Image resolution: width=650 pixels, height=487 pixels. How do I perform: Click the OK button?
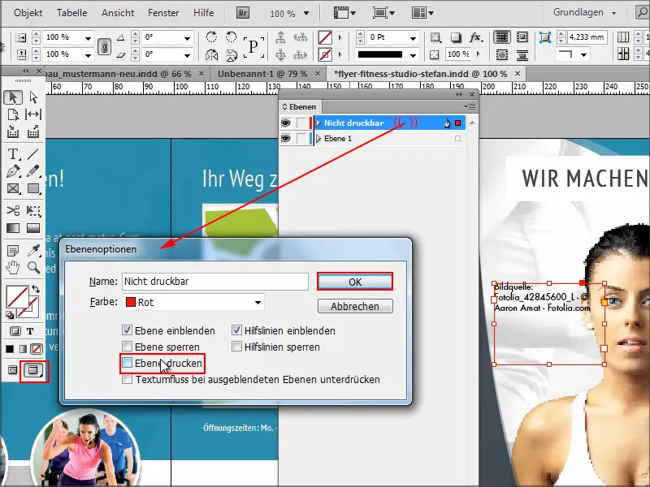[x=355, y=282]
